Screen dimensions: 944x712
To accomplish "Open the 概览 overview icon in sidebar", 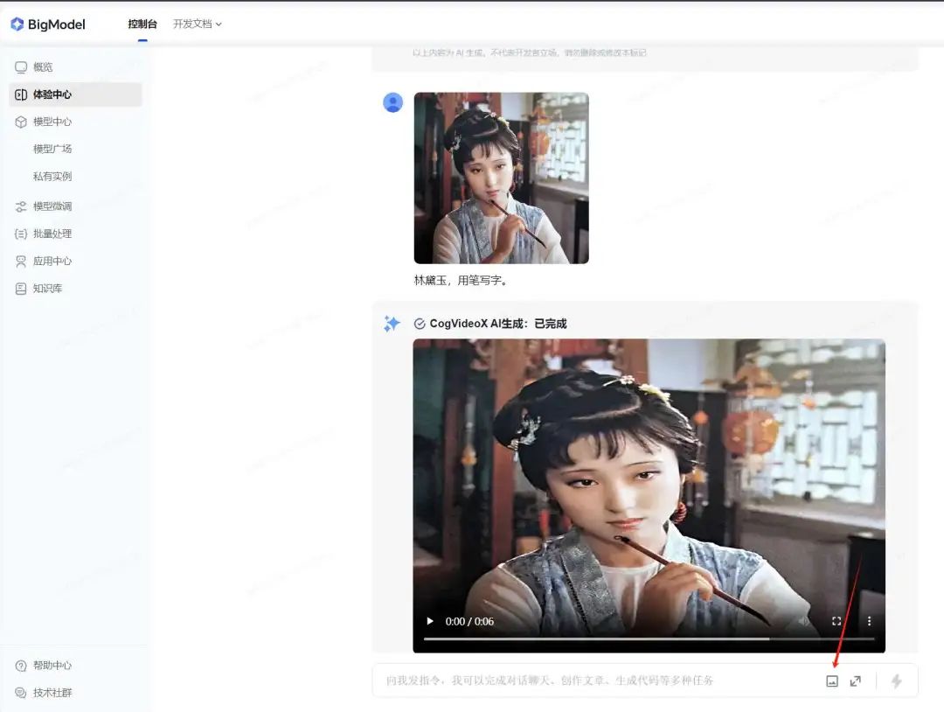I will (x=21, y=66).
